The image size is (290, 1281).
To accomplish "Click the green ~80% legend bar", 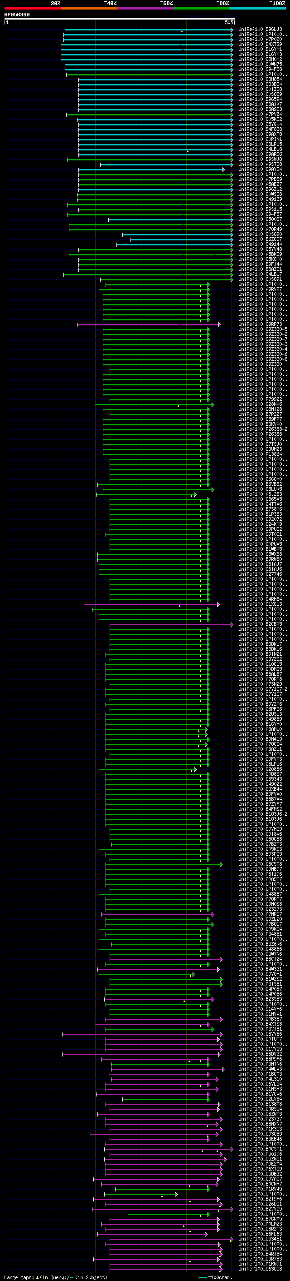I will [201, 8].
